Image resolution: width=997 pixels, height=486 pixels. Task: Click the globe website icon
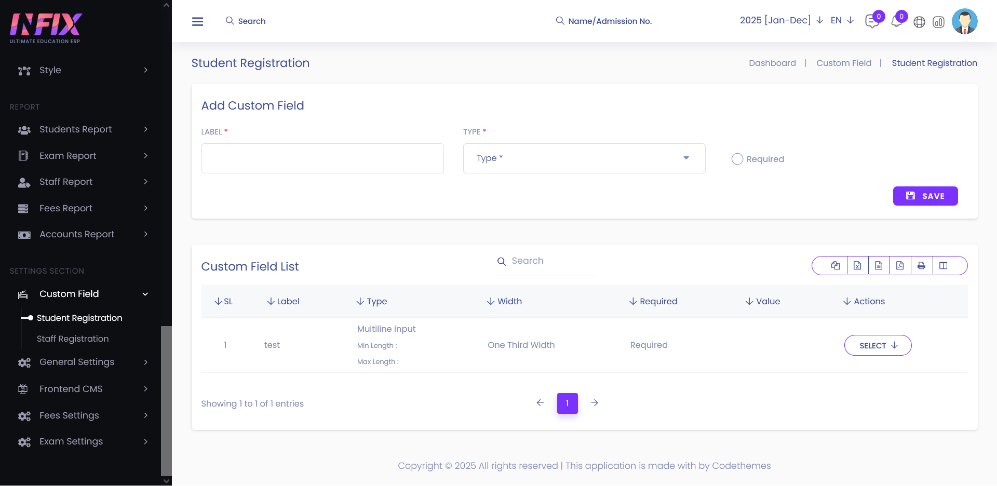pos(919,22)
